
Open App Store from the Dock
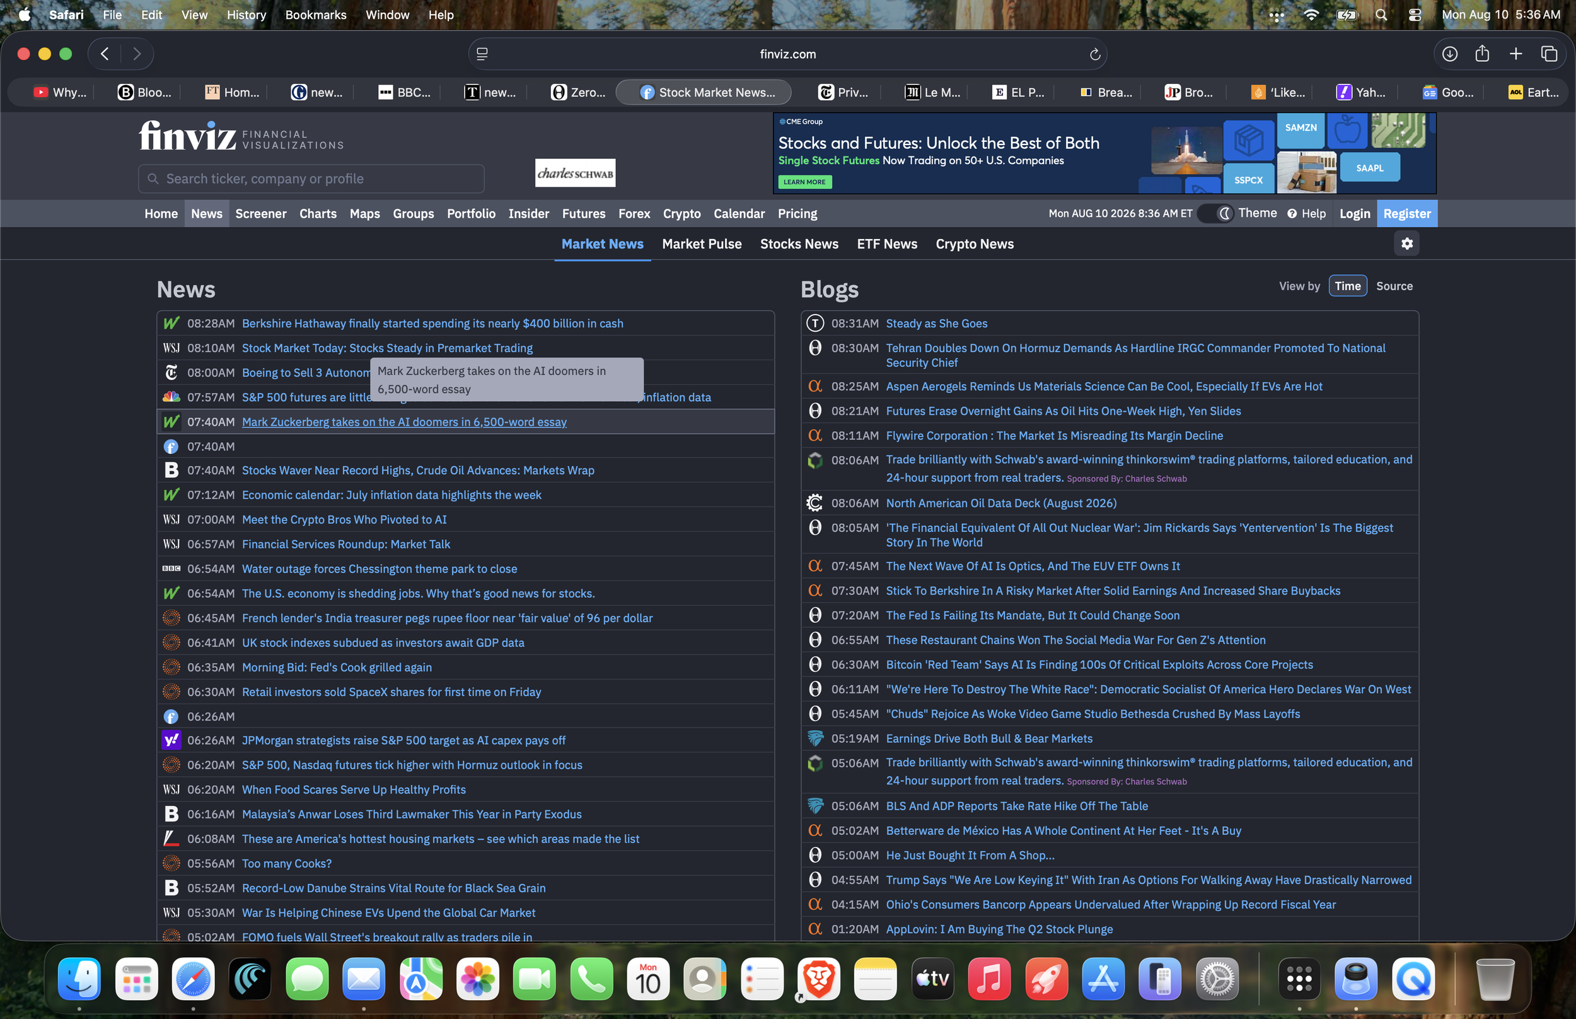(1103, 979)
